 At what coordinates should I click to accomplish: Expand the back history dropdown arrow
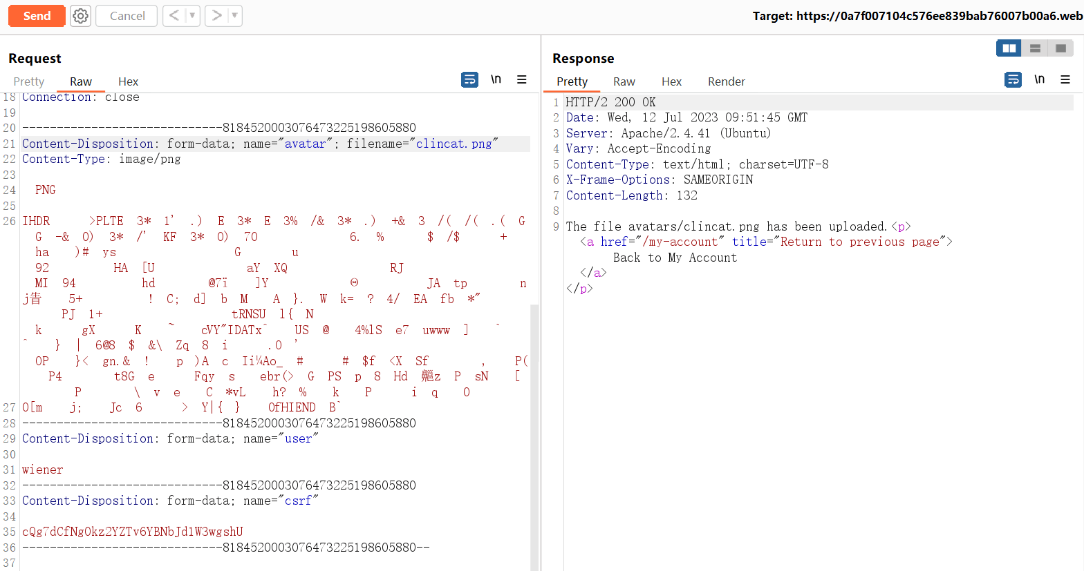pos(192,16)
